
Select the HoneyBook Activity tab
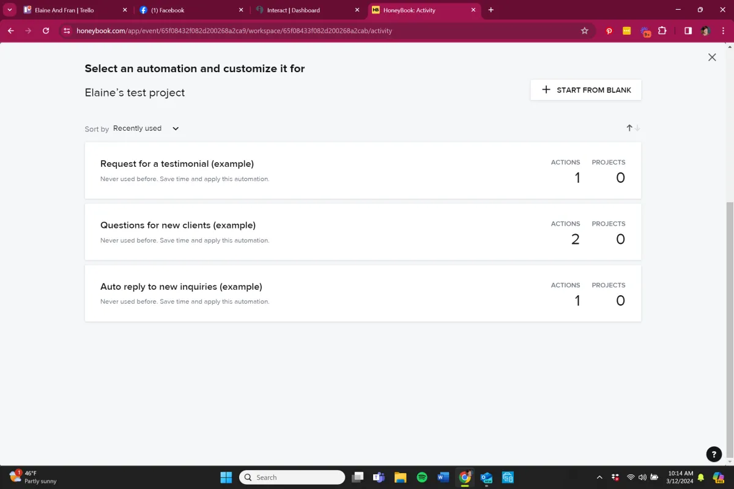pos(424,10)
